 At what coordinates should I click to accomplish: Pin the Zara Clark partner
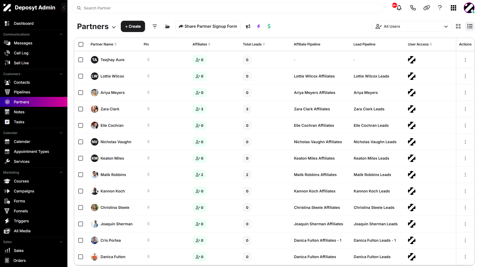click(148, 109)
